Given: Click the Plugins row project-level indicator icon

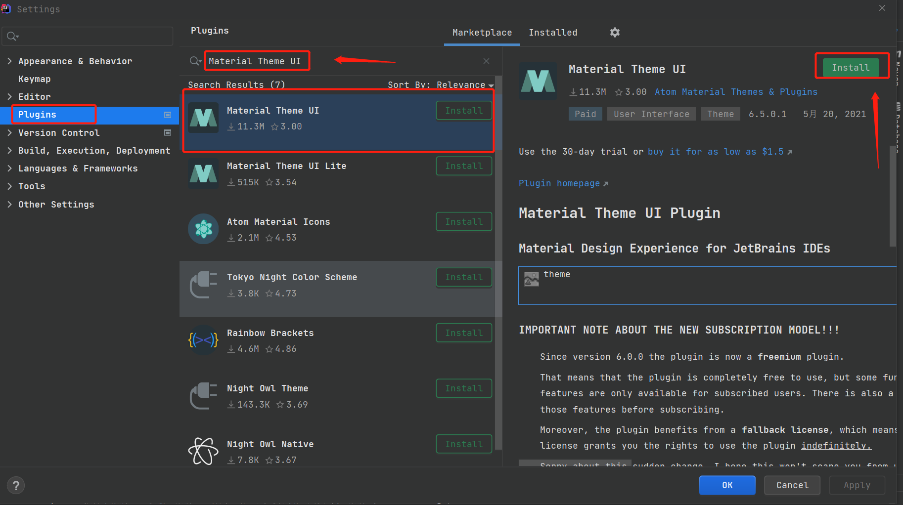Looking at the screenshot, I should tap(168, 115).
